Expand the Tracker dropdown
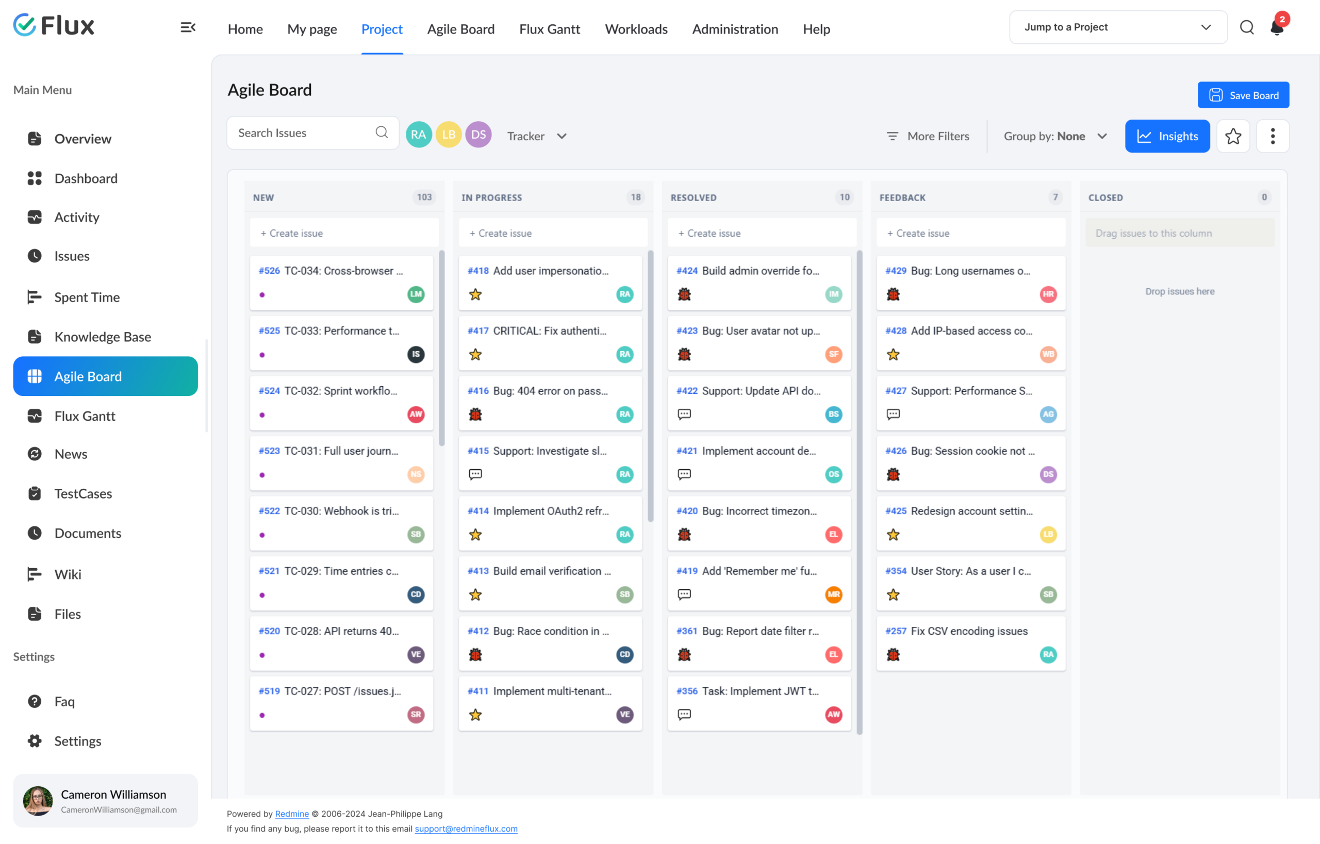Viewport: 1320px width, 844px height. [x=537, y=136]
